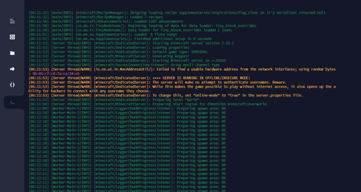The height and width of the screenshot is (192, 361).
Task: Click "Beginning loading of data for data loader" line
Action: coord(142,26)
